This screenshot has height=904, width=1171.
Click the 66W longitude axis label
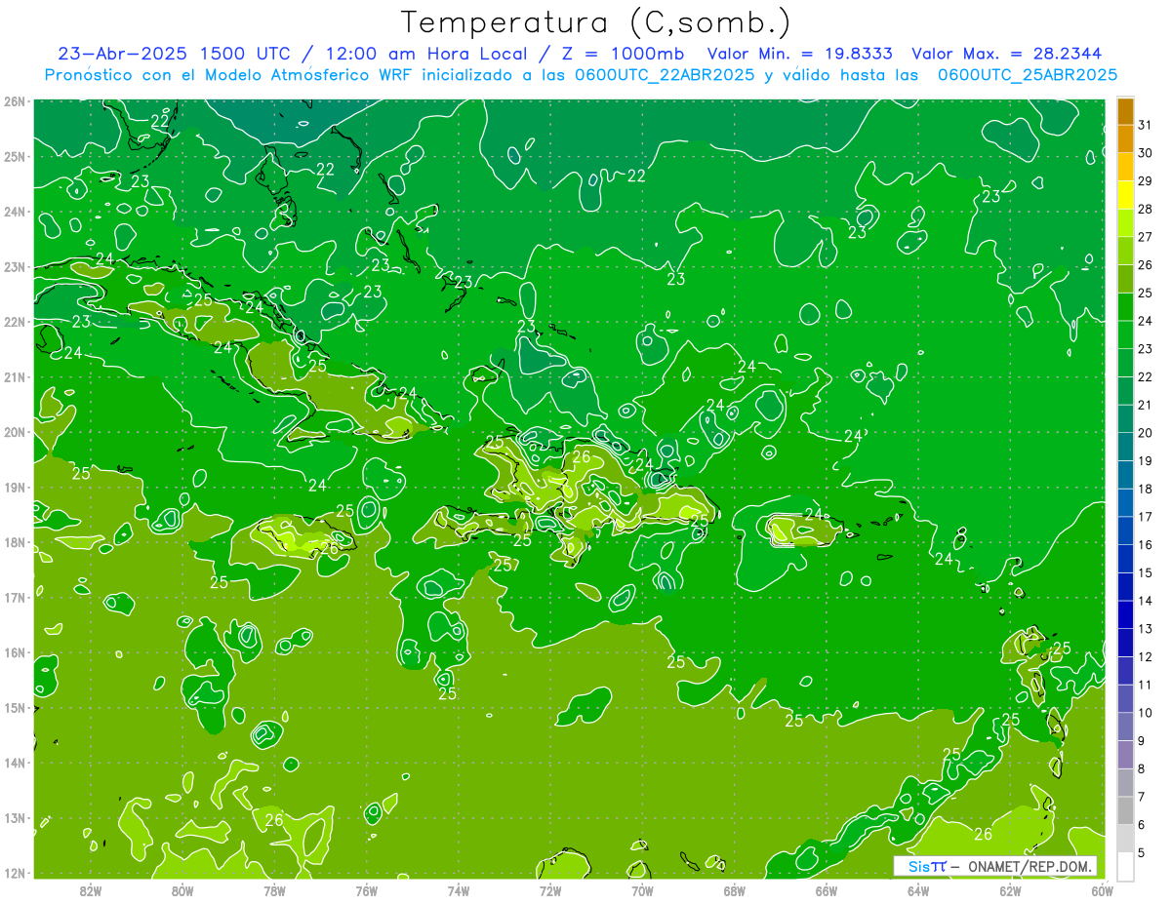(x=826, y=890)
